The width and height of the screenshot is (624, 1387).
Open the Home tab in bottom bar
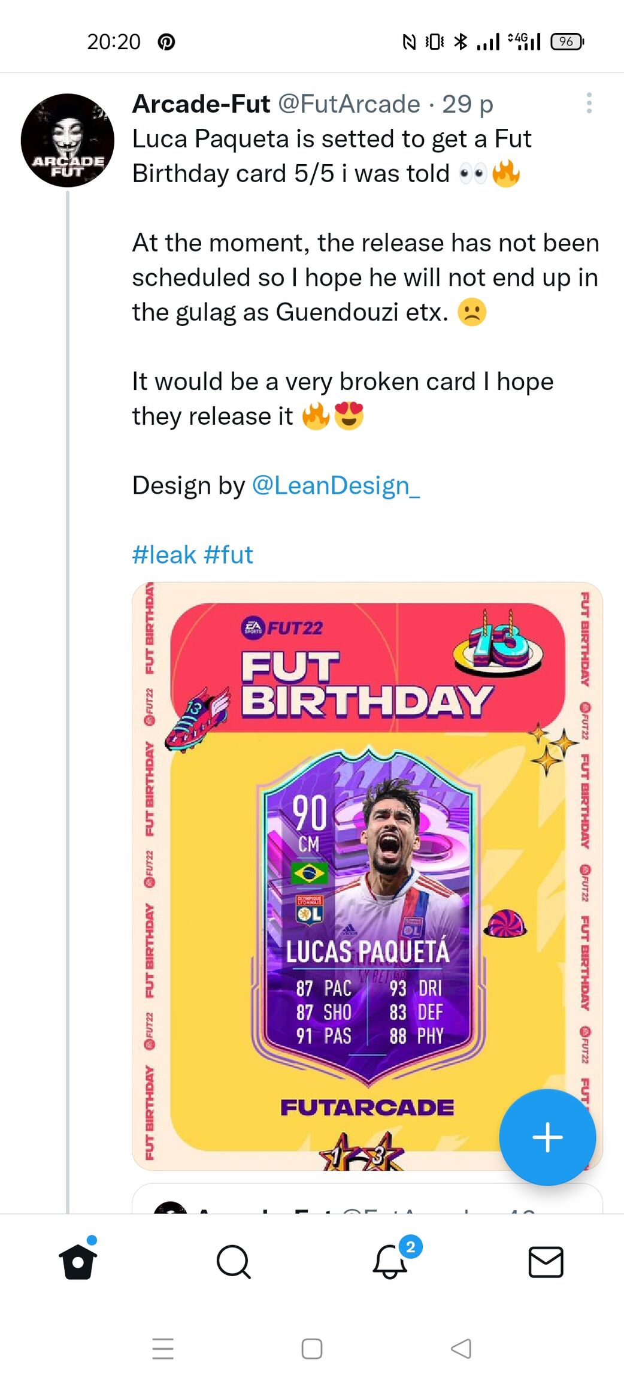78,1261
